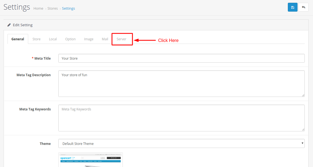Switch to the Option tab

(x=71, y=39)
